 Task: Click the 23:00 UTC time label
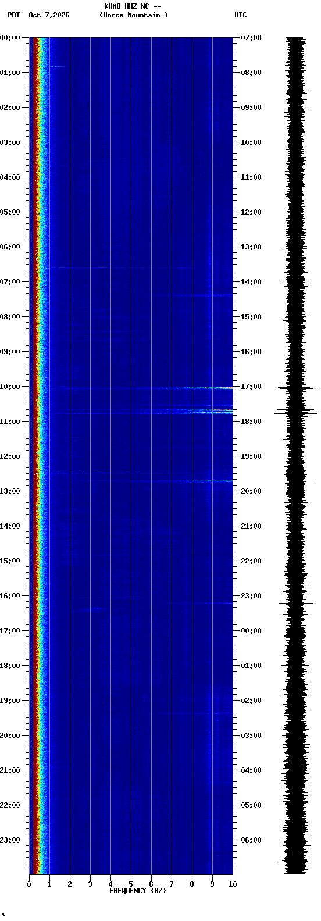click(251, 596)
